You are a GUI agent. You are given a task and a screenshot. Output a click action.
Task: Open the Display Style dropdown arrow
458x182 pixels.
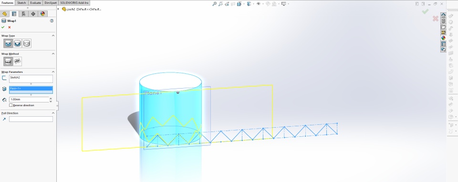point(253,4)
